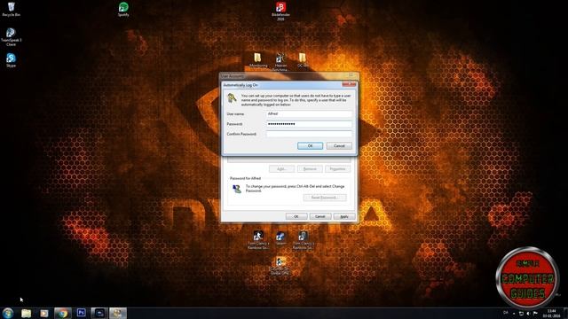
Task: Launch Windows Media Player from taskbar
Action: point(44,313)
